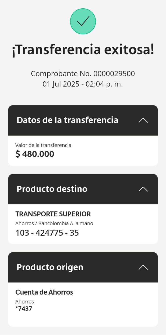Collapse the Datos de la transferencia chevron

click(x=143, y=120)
